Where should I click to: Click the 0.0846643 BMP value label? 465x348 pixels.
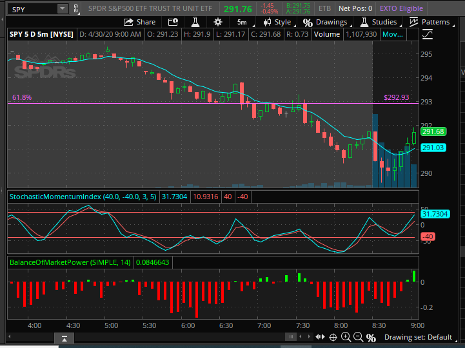click(152, 262)
